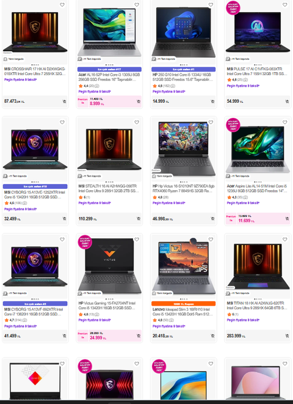Screen dimensions: 293x404
Task: Click cart icon for HP 250 G10
Action: point(212,101)
